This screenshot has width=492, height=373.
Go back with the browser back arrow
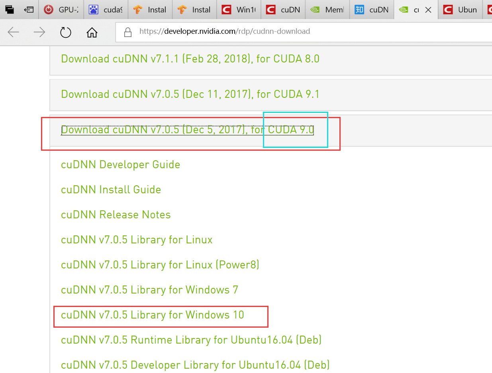coord(13,32)
